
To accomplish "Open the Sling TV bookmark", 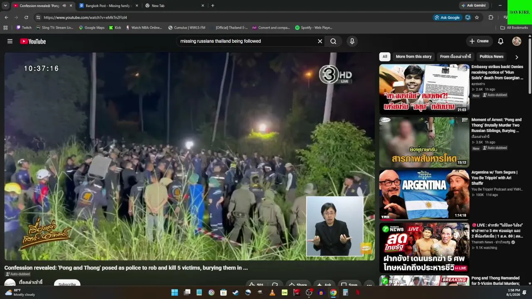I will click(55, 28).
